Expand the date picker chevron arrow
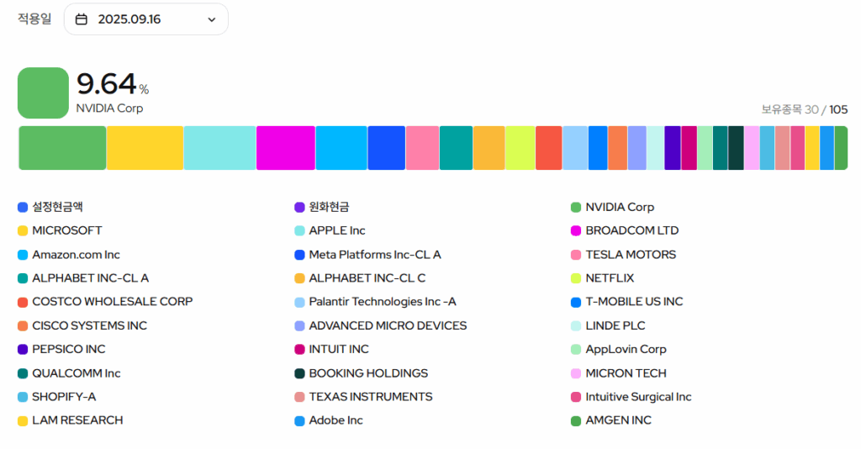Image resolution: width=861 pixels, height=449 pixels. point(211,20)
